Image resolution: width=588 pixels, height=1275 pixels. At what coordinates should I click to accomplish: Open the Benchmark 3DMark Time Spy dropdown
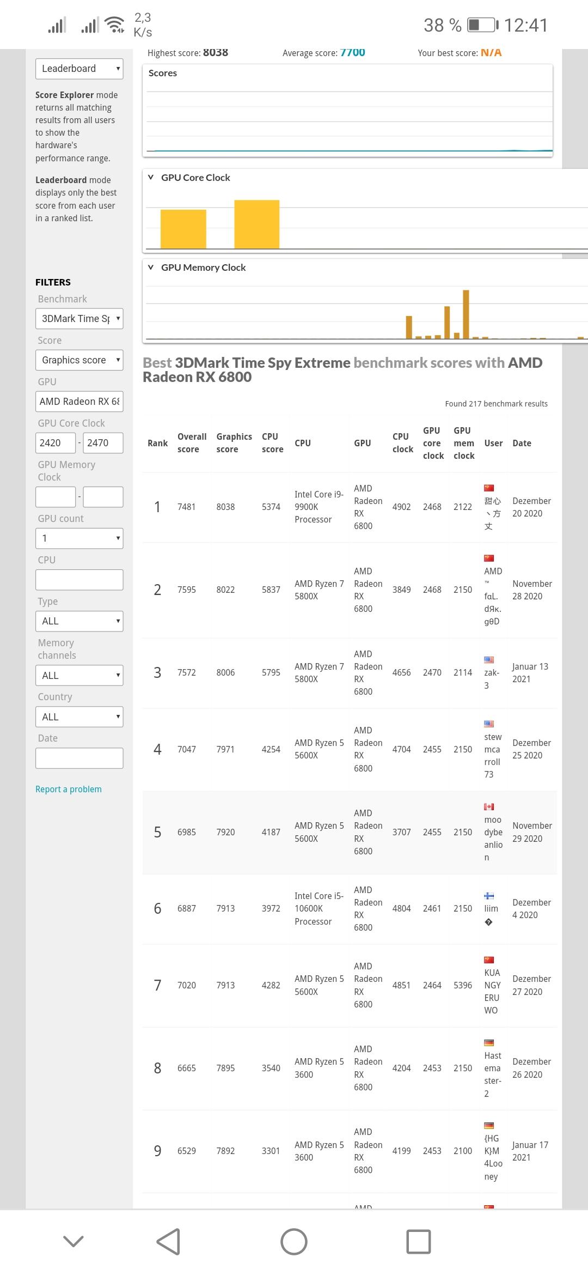pyautogui.click(x=79, y=319)
